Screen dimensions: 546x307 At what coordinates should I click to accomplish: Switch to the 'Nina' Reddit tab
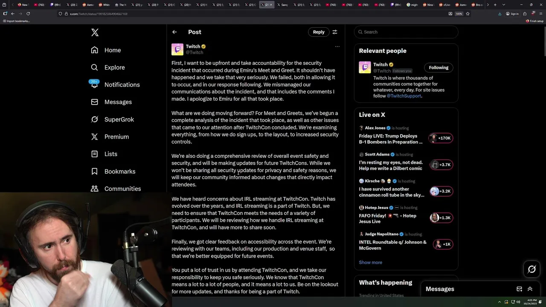click(x=428, y=5)
